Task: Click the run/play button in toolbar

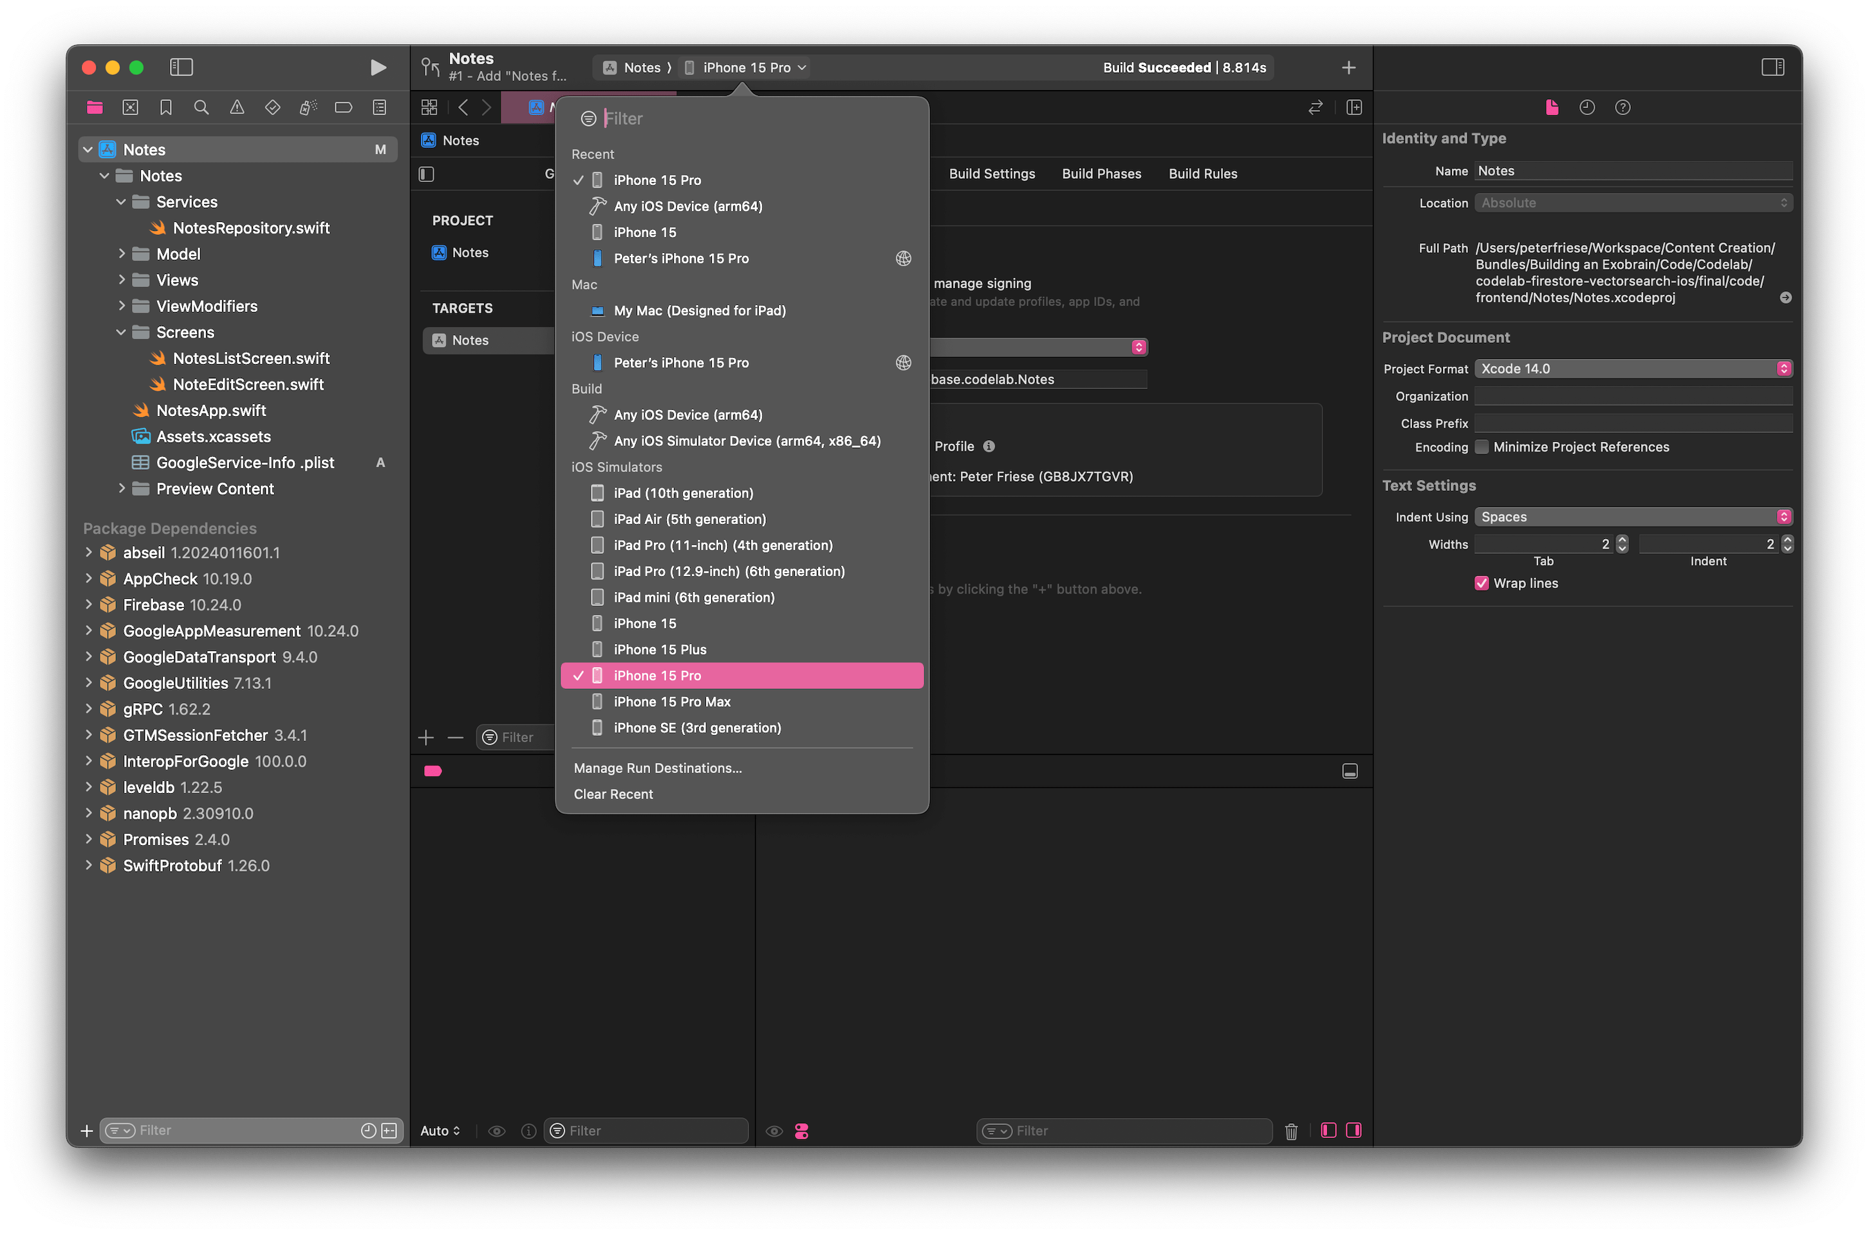Action: click(x=379, y=66)
